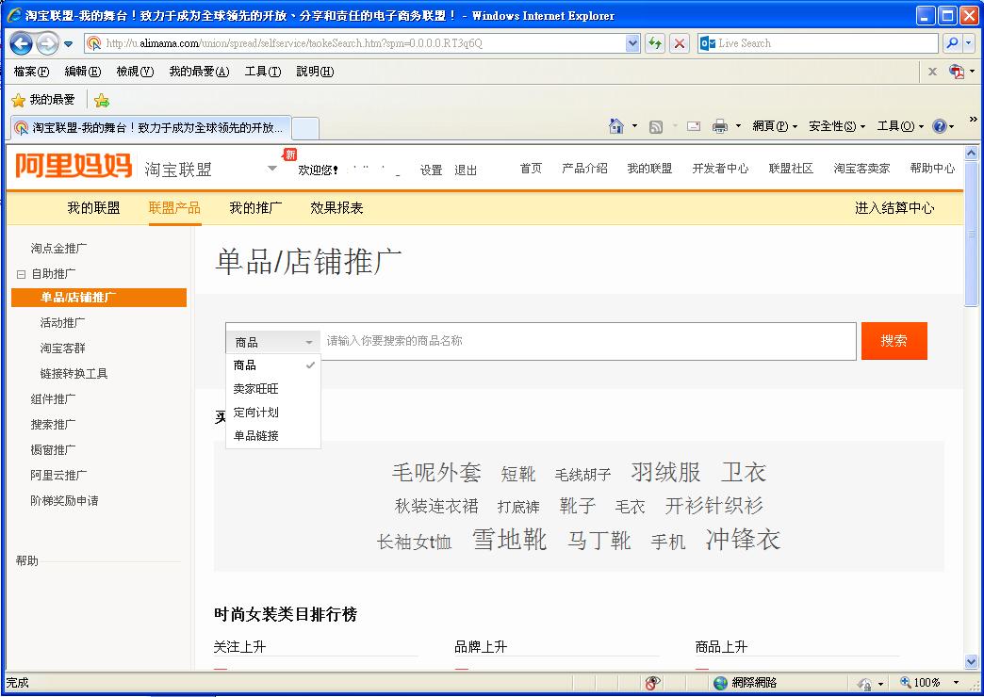Click the 开发者中心 link
This screenshot has height=697, width=984.
click(720, 169)
